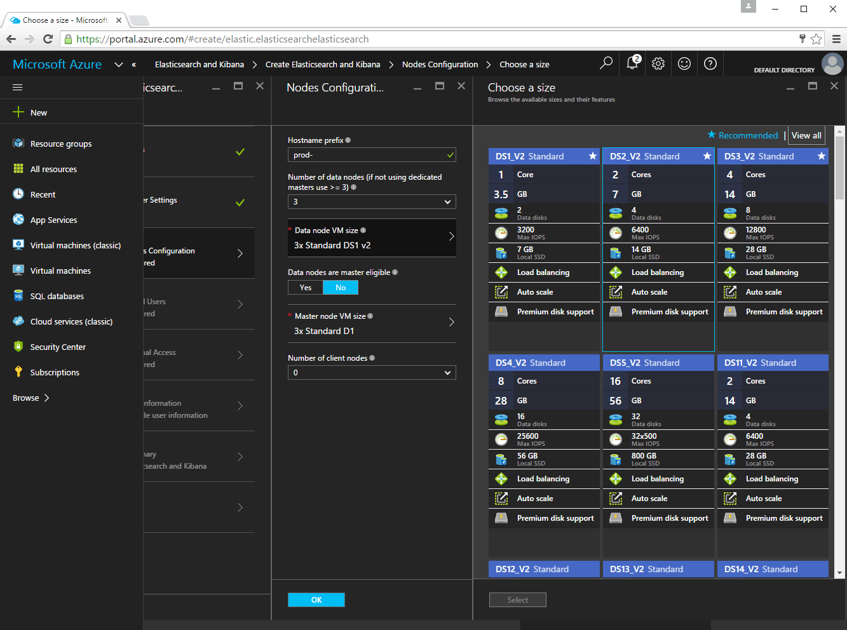This screenshot has width=847, height=630.
Task: Go back with browser back arrow
Action: click(x=11, y=39)
